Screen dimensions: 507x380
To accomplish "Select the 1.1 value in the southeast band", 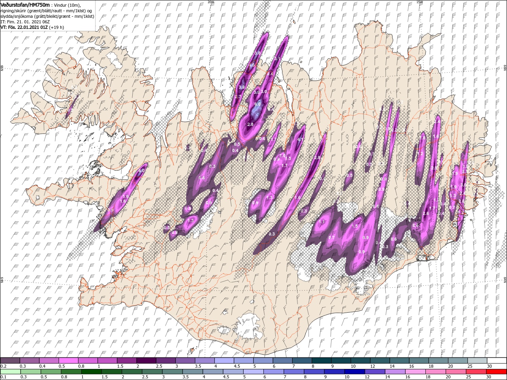I will (x=322, y=222).
